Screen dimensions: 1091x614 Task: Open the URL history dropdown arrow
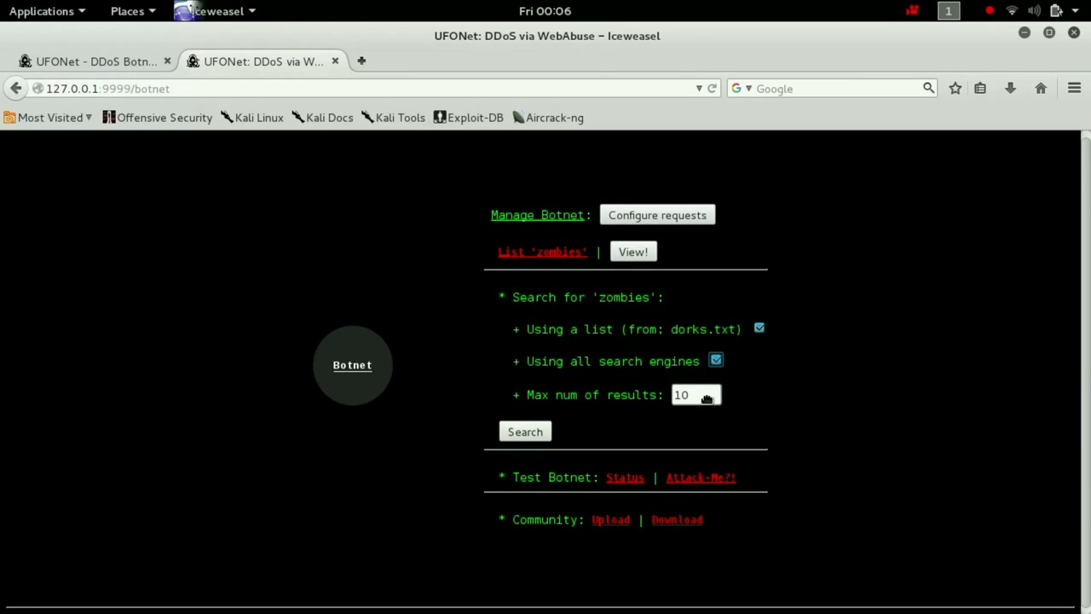[x=699, y=89]
